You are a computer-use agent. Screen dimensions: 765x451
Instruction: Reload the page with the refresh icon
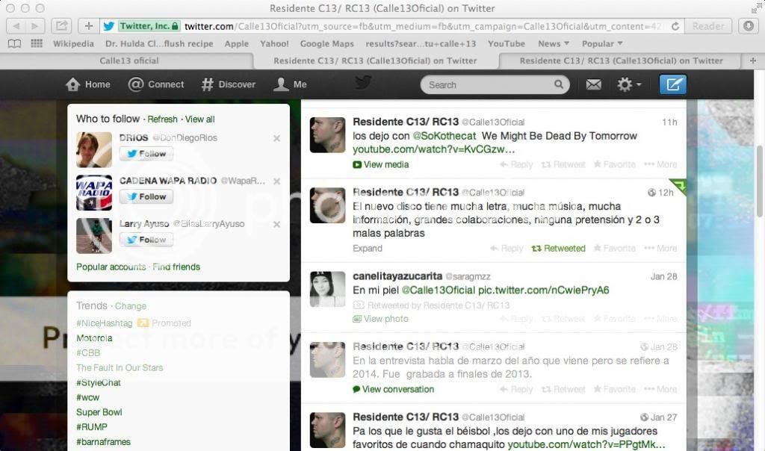(x=675, y=26)
